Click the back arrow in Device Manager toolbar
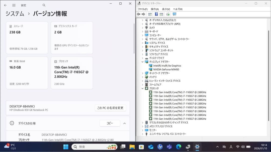Viewport: 271px width, 152px height. tap(139, 14)
